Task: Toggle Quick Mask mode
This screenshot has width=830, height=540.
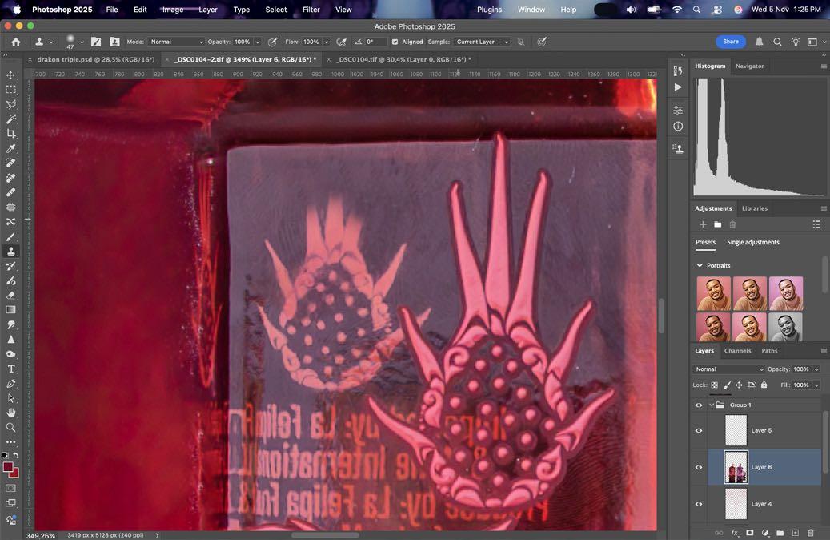Action: pos(10,488)
